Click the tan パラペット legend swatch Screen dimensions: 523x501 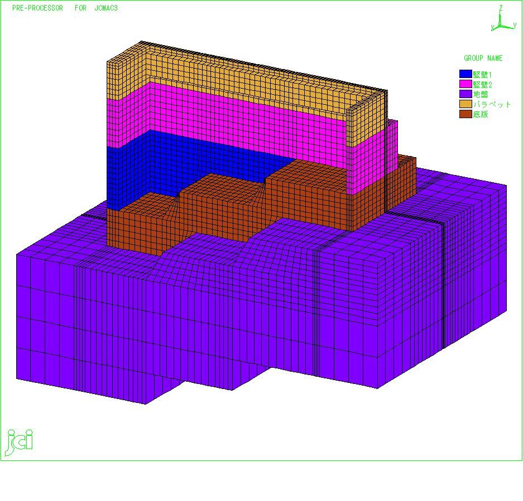(466, 104)
